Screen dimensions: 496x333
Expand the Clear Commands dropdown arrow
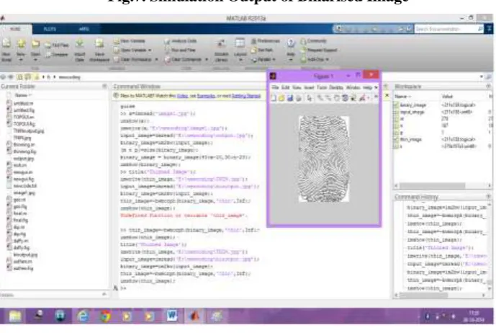coord(207,59)
